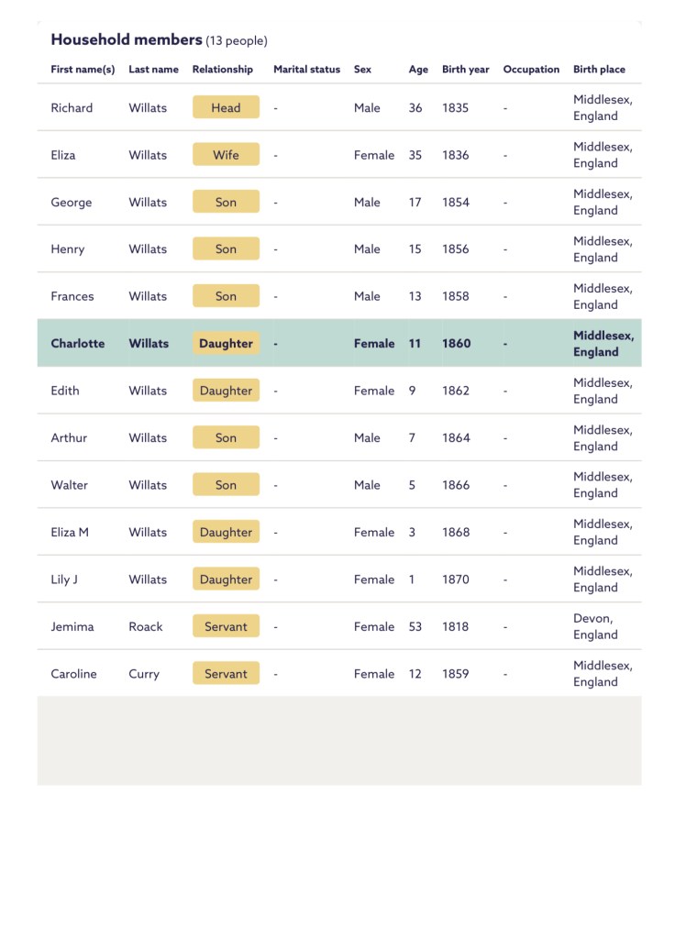Open George in the first name column

tap(72, 203)
